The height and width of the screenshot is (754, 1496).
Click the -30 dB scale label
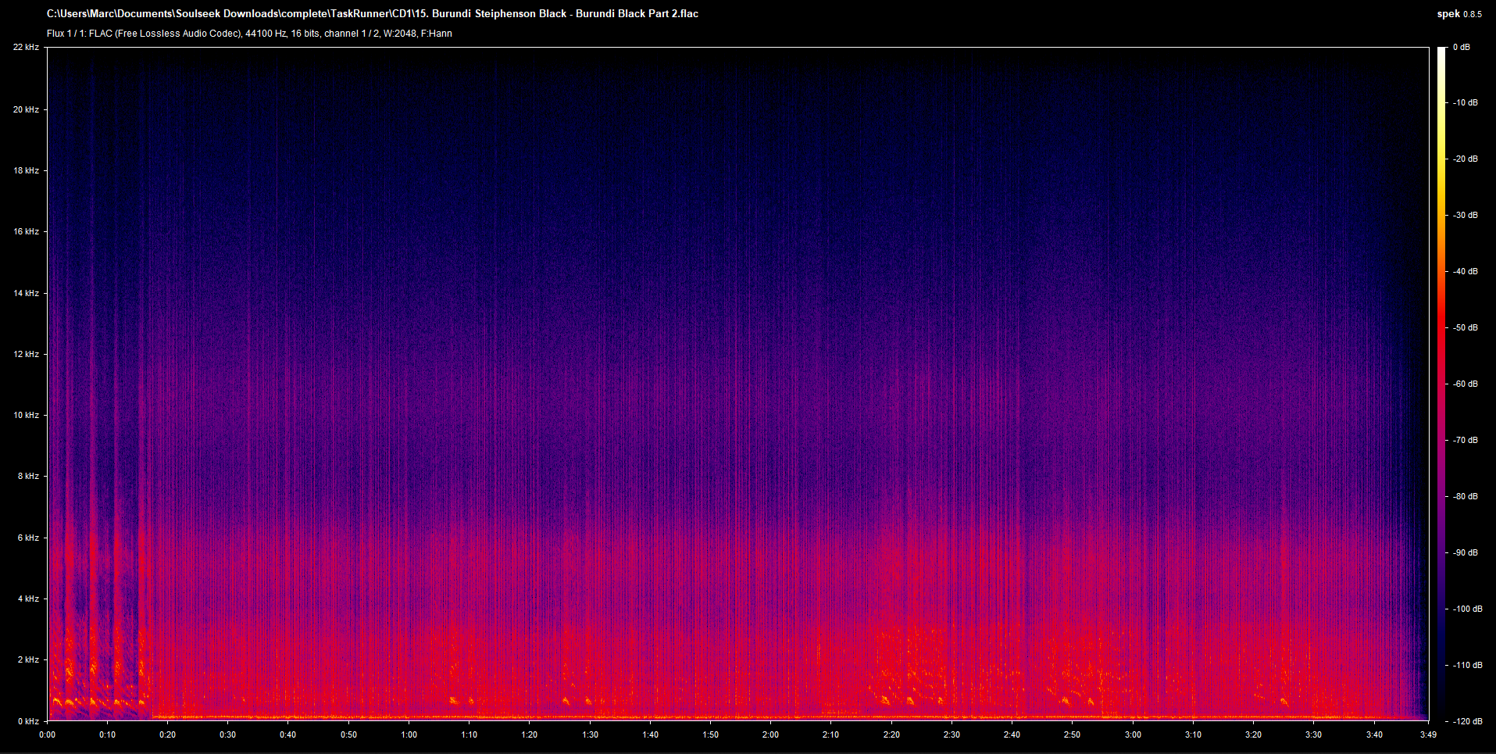tap(1466, 215)
